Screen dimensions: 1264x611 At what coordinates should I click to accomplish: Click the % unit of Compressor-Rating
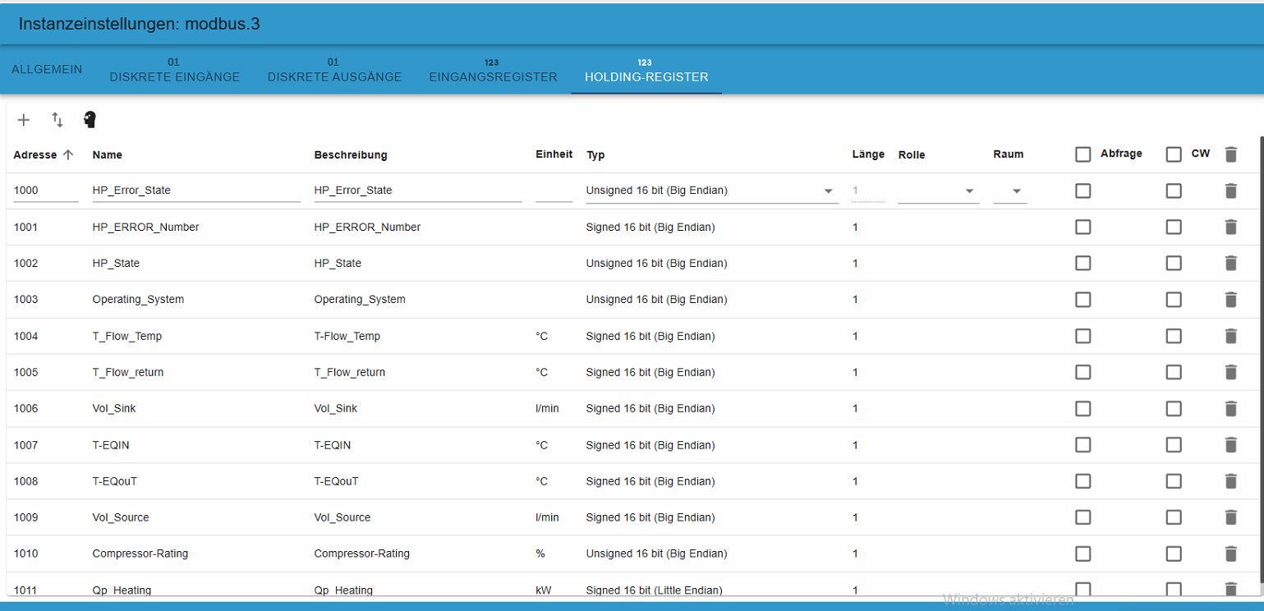(x=540, y=554)
